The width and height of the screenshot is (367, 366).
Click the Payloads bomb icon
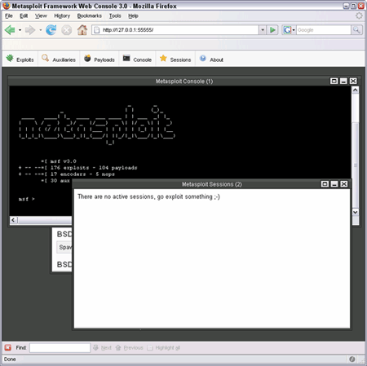[87, 58]
